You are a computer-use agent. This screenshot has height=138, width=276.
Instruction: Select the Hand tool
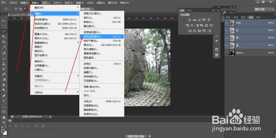(4, 117)
